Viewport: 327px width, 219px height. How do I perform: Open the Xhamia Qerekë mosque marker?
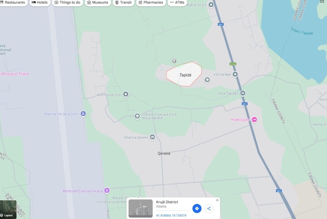(152, 137)
